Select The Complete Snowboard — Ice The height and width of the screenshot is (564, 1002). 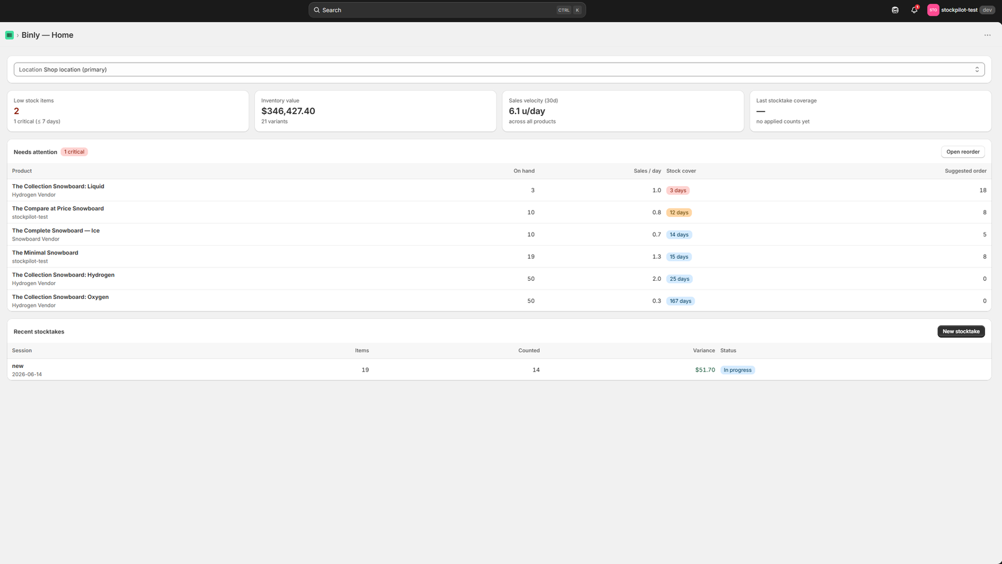click(499, 234)
